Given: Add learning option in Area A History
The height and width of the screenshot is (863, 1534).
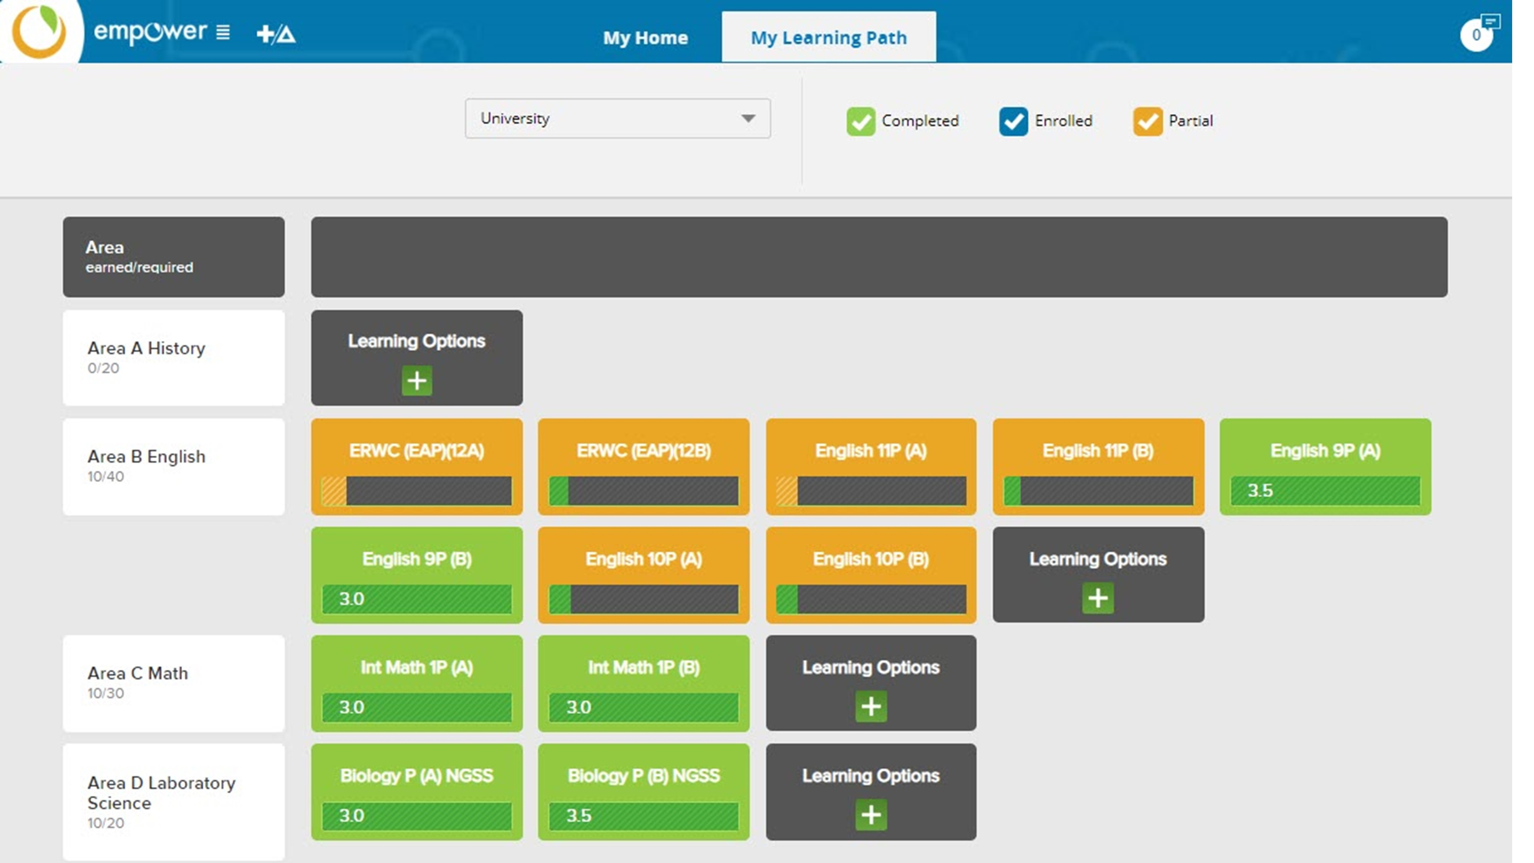Looking at the screenshot, I should [x=417, y=380].
